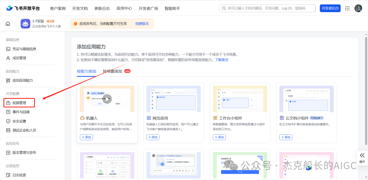The height and width of the screenshot is (180, 368).
Task: Click the orange warning icon in banner
Action: (75, 24)
